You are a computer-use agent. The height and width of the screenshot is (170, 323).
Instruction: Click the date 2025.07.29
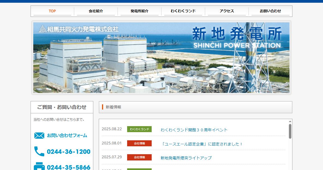coord(112,157)
